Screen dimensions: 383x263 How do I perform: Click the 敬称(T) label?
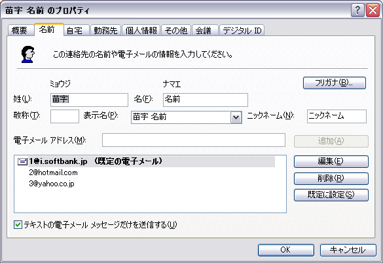click(27, 115)
